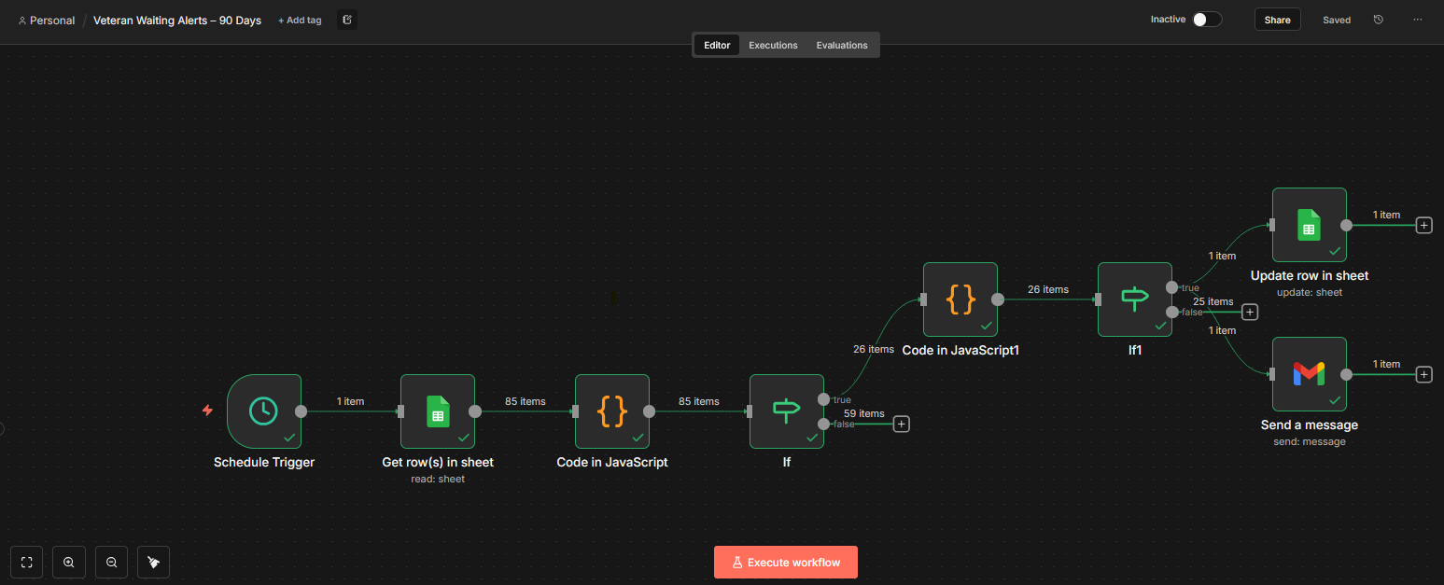Open the three-dot workflow options menu
This screenshot has height=585, width=1444.
coord(1417,20)
